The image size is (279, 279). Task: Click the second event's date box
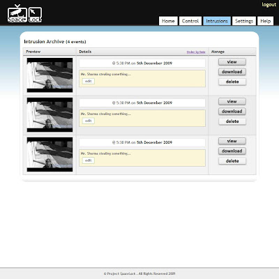[x=142, y=103]
